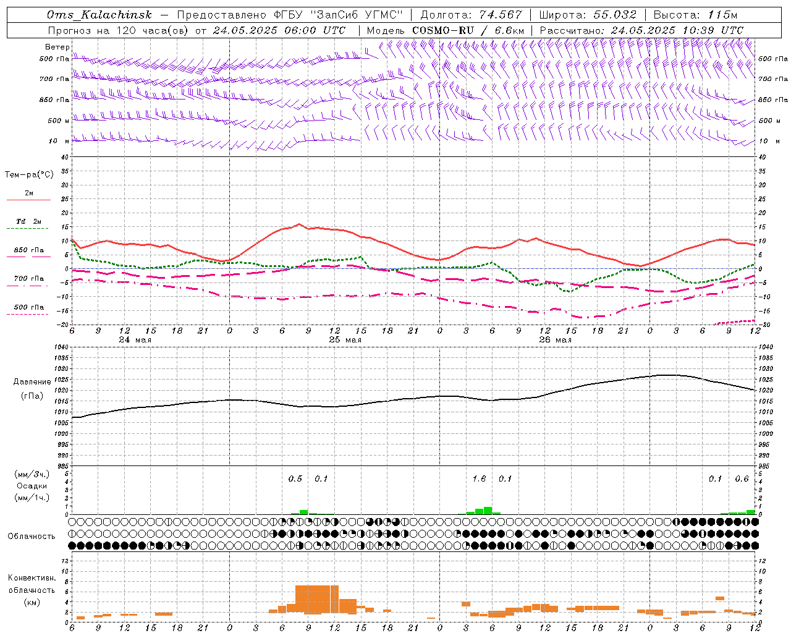Click the tallest orange convective cloud block
The image size is (791, 633).
point(317,599)
